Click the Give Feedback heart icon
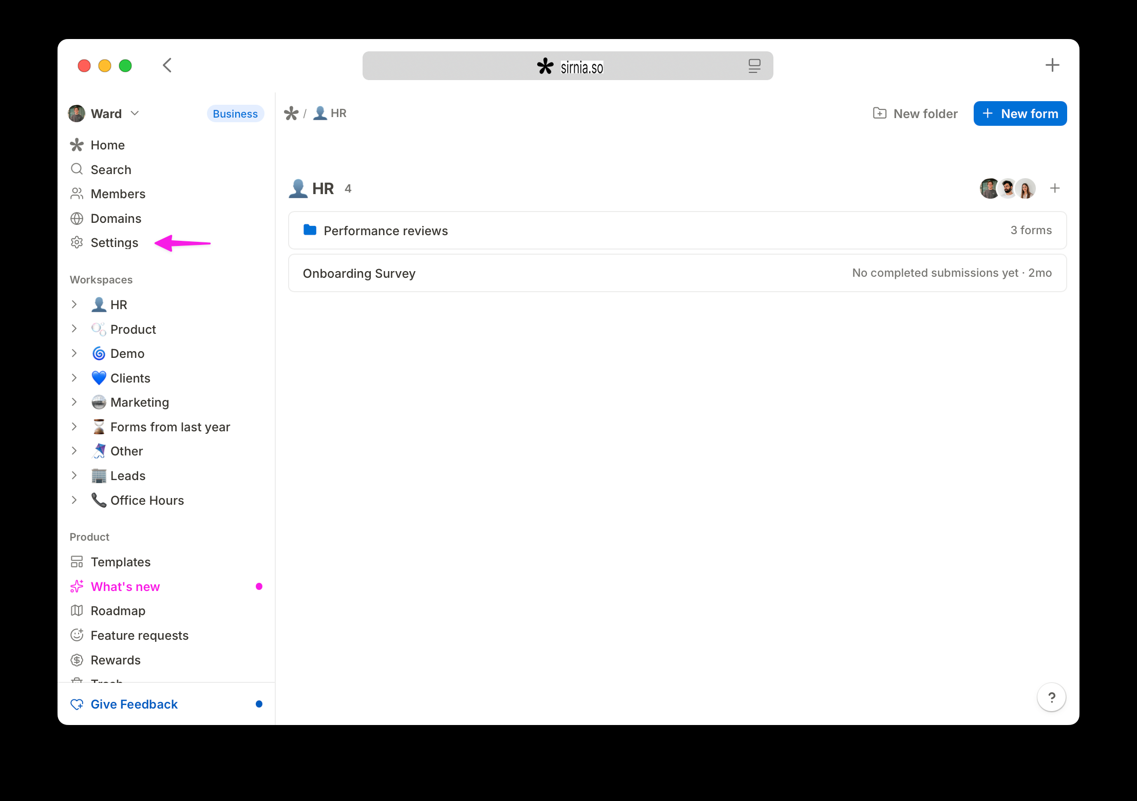This screenshot has width=1137, height=801. coord(77,704)
